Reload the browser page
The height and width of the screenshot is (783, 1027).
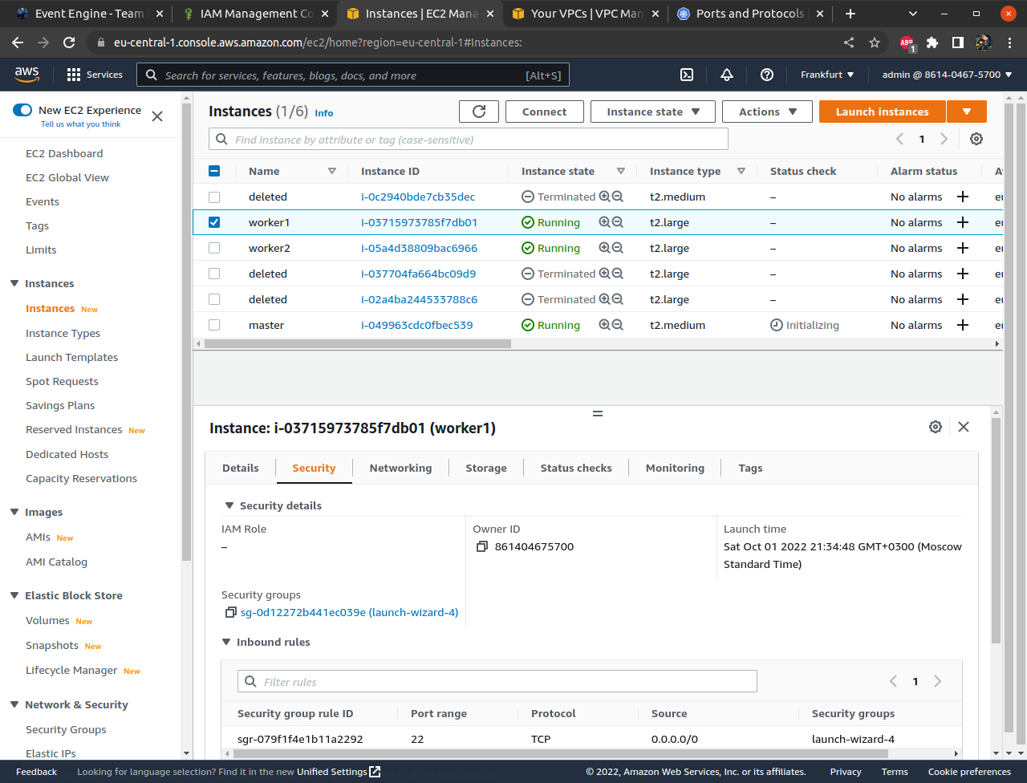pyautogui.click(x=69, y=43)
